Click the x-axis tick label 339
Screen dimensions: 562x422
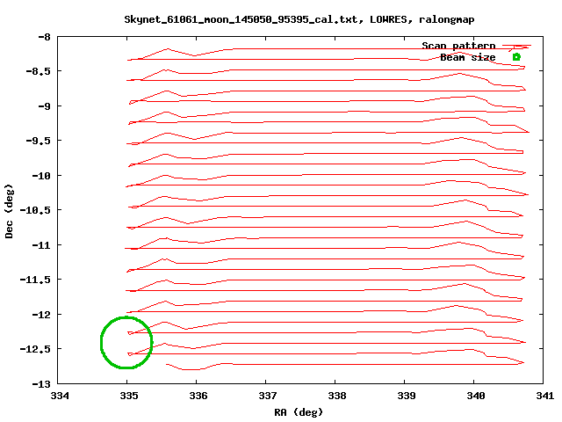coord(406,396)
